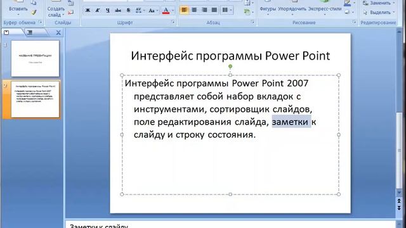
Task: Go to the next slide double-arrow
Action: coord(399,208)
